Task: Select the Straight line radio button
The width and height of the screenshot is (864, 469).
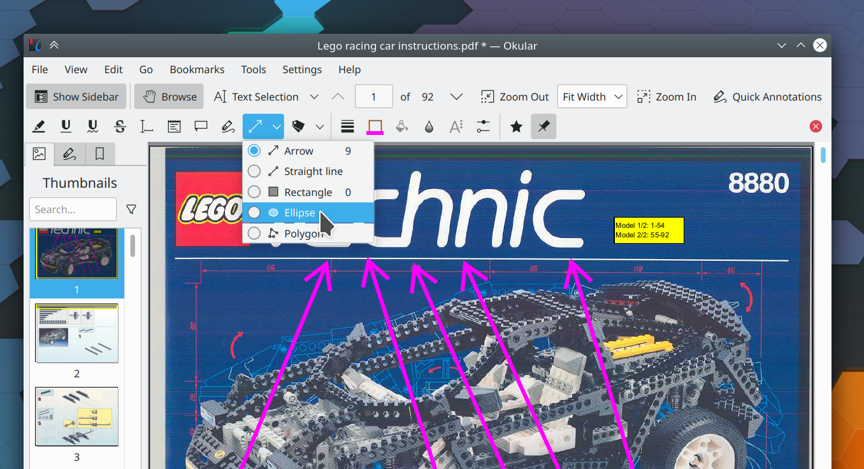Action: [254, 171]
